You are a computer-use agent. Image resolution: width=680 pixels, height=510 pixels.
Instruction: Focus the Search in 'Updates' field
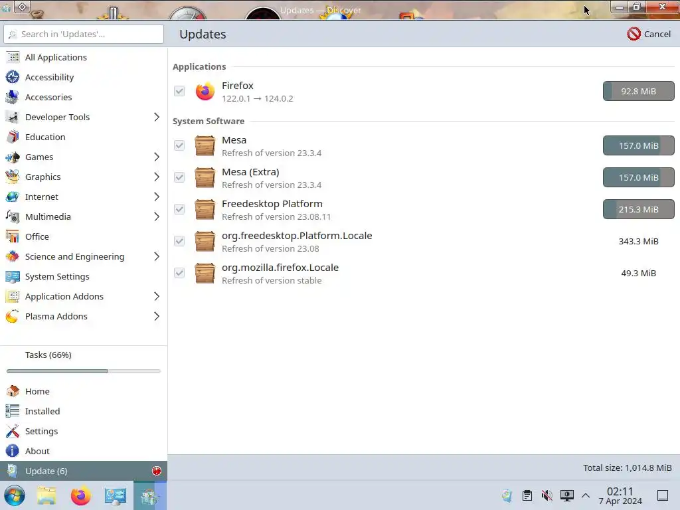pyautogui.click(x=84, y=34)
